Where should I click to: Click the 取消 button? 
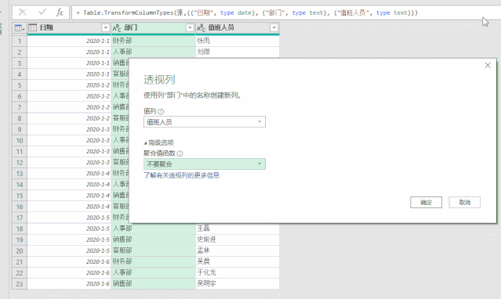465,202
